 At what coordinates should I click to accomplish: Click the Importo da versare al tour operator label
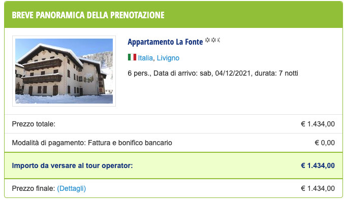pos(72,165)
